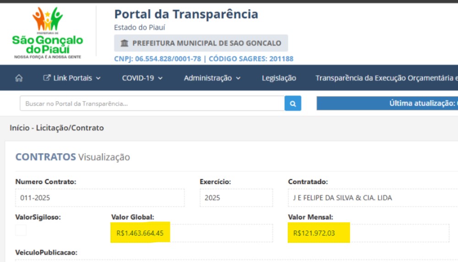Click the external link icon beside Link Portais
Viewport: 458px width, 262px height.
tap(47, 78)
